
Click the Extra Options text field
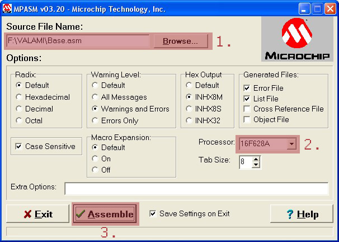[196, 189]
